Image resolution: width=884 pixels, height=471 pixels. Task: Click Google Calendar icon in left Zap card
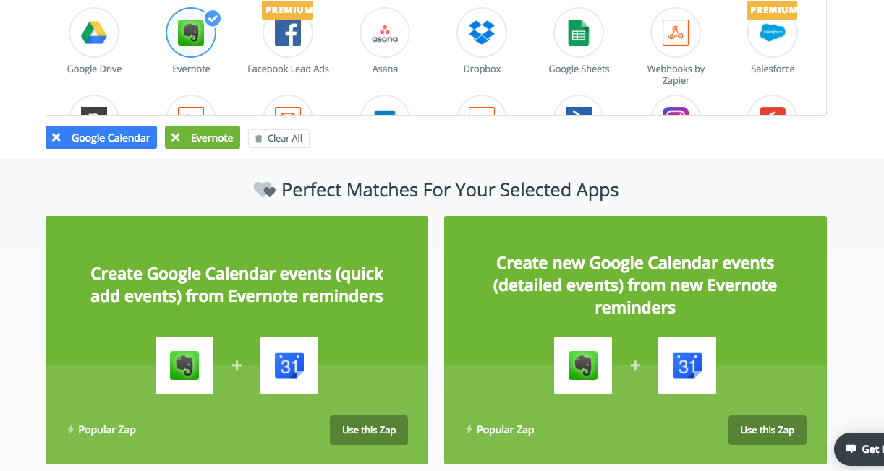point(289,366)
